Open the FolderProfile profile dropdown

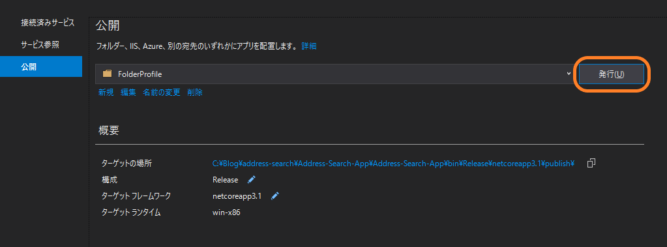pyautogui.click(x=334, y=74)
